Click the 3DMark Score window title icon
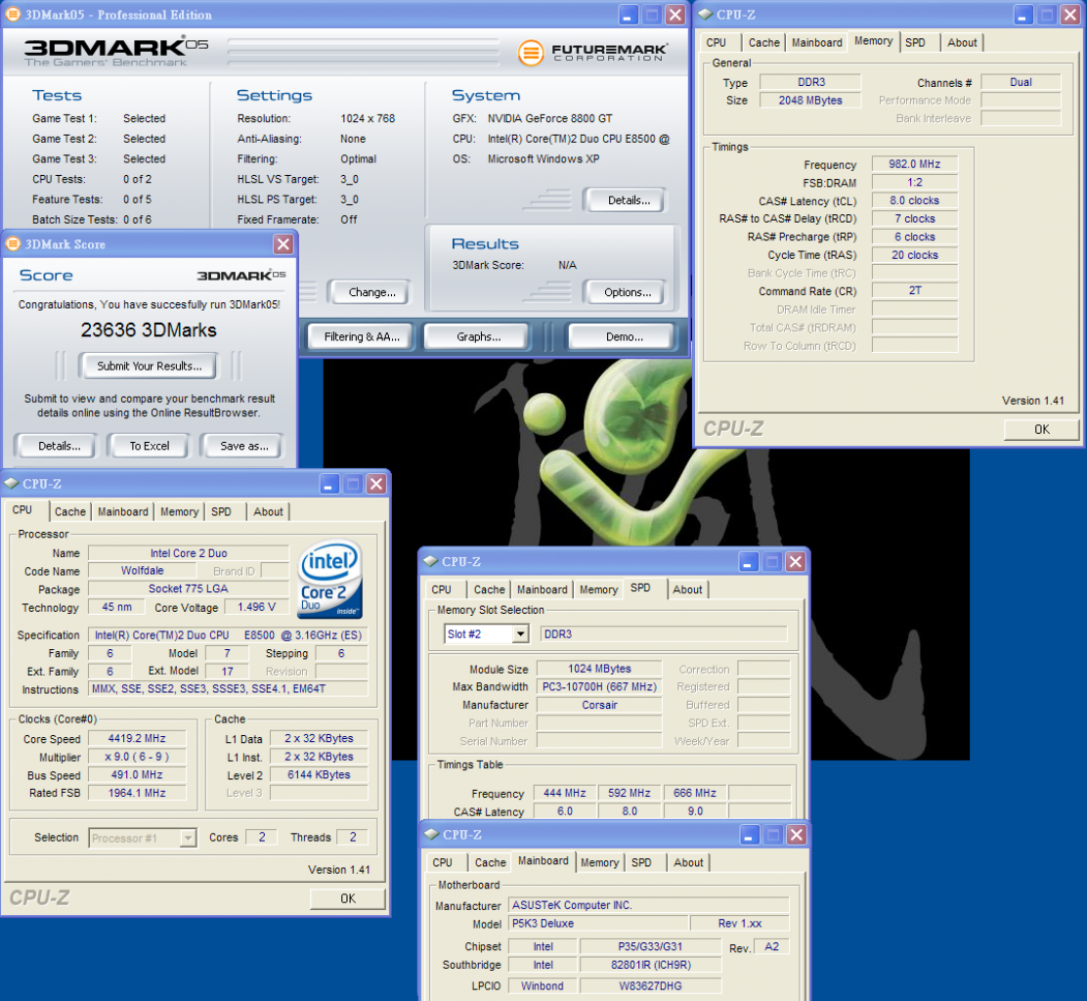1087x1001 pixels. click(13, 244)
